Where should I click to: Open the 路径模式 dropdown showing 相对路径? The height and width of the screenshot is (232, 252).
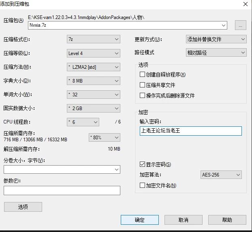pyautogui.click(x=216, y=53)
